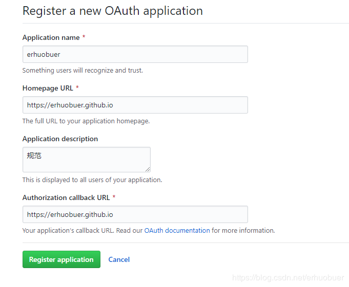Click the Application name input field

point(135,54)
